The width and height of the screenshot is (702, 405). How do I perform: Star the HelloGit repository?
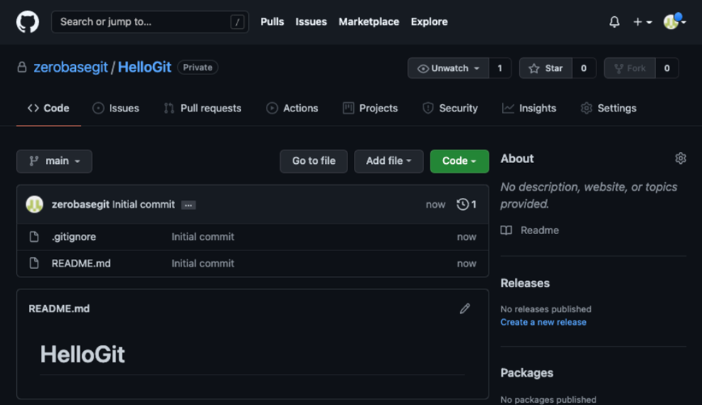[x=545, y=68]
